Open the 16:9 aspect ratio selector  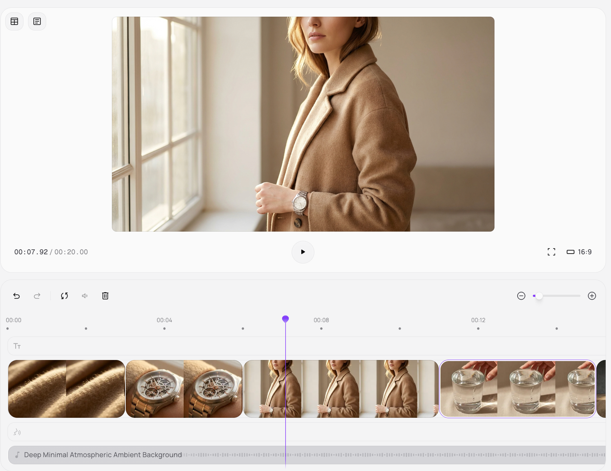click(579, 252)
